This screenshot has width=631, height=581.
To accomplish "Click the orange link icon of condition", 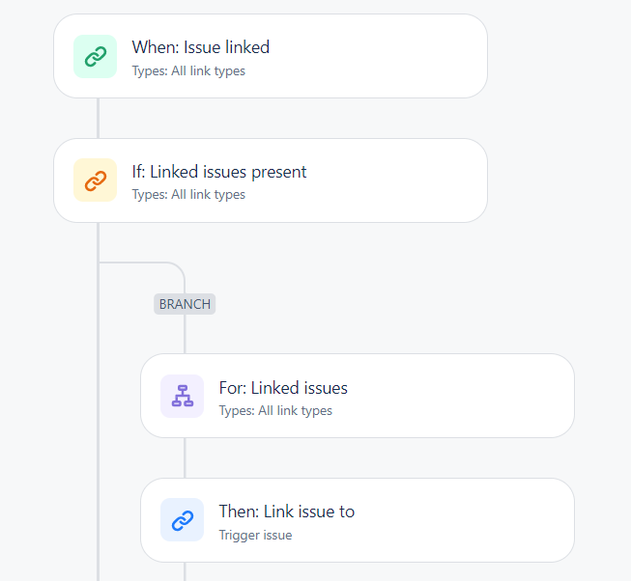I will pos(96,180).
